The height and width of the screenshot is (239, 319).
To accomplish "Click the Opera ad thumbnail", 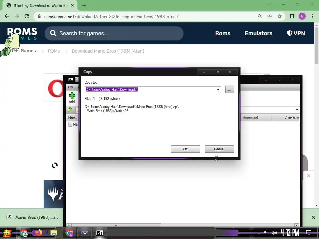I will coord(54,87).
